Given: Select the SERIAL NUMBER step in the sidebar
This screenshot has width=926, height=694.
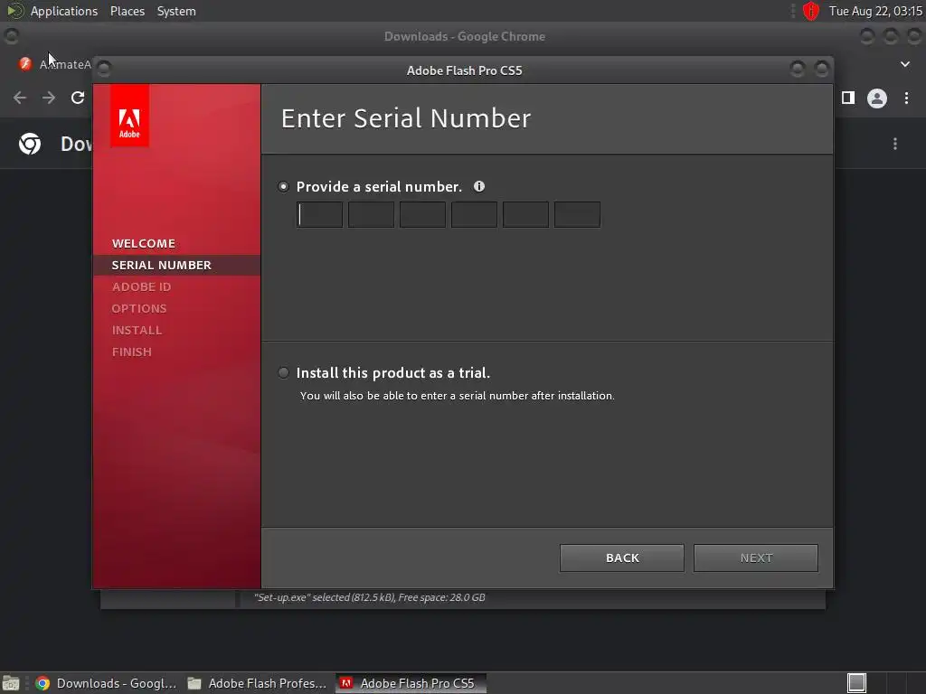Looking at the screenshot, I should click(x=176, y=265).
